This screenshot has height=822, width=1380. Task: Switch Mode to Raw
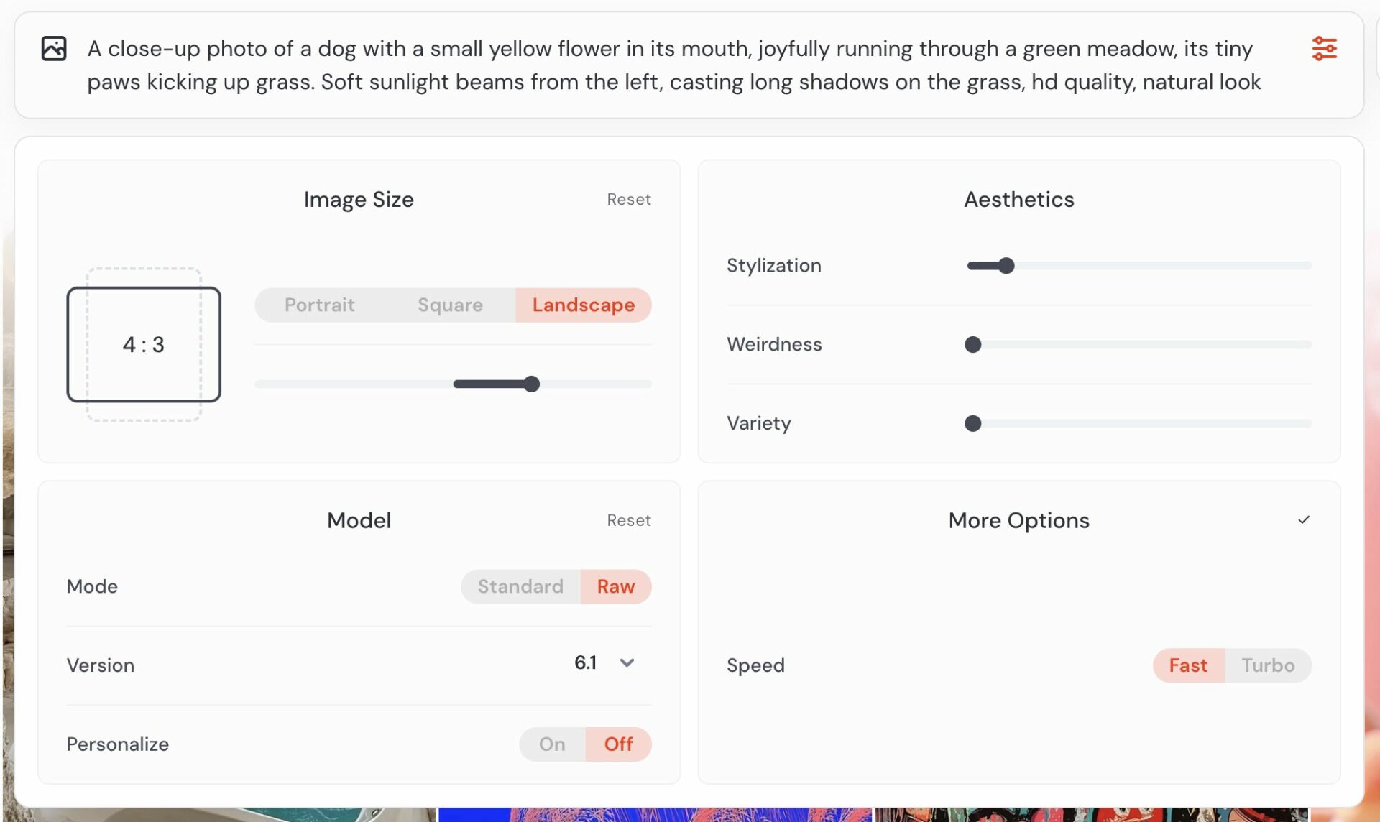pos(616,586)
